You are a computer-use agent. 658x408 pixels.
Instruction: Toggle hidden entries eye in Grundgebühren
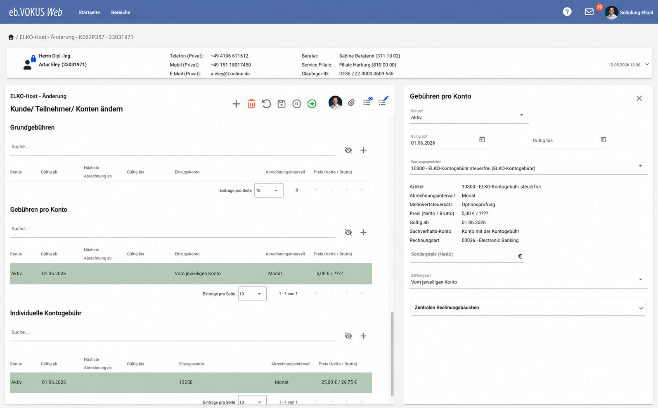(x=348, y=150)
